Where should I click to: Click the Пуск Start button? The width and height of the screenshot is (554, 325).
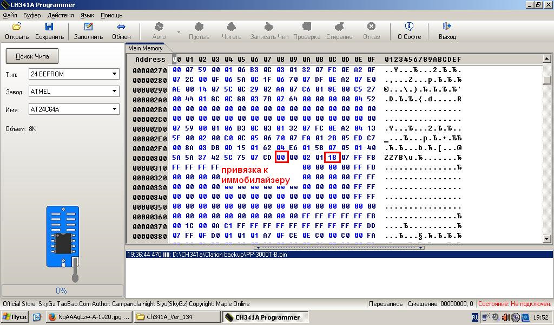click(x=15, y=317)
